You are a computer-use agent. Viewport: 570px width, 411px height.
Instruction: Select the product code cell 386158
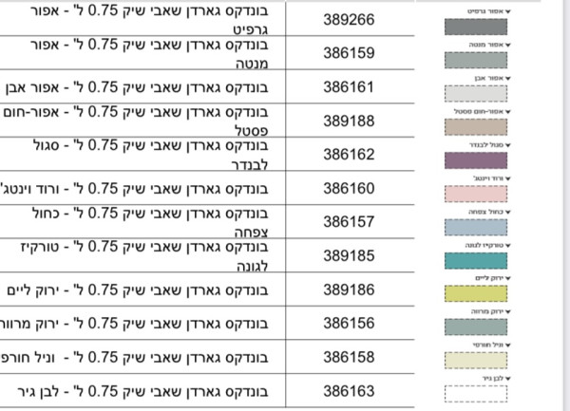coord(350,357)
